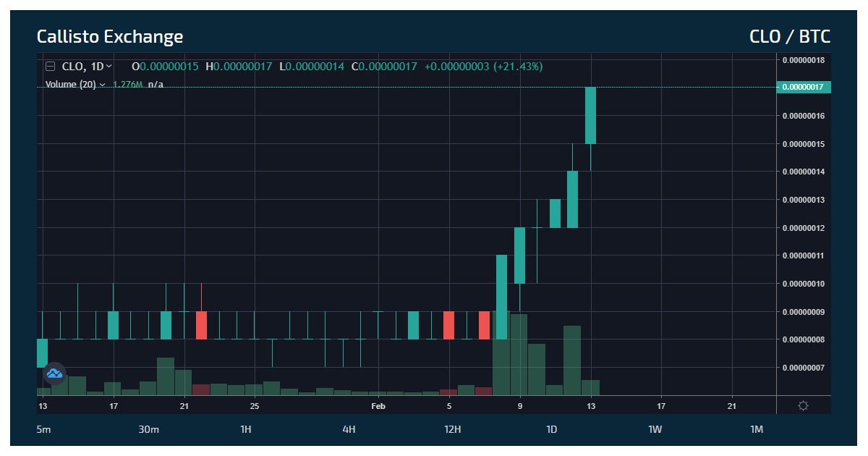
Task: Click the 0.00000014 price axis label
Action: (x=803, y=172)
